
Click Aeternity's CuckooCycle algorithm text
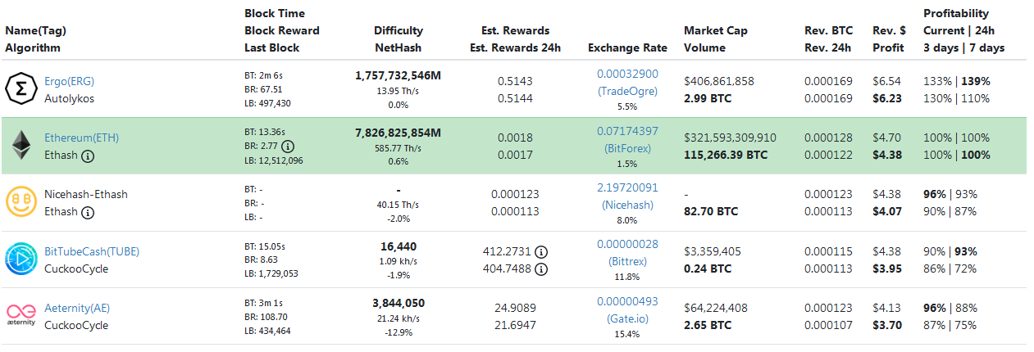click(76, 325)
